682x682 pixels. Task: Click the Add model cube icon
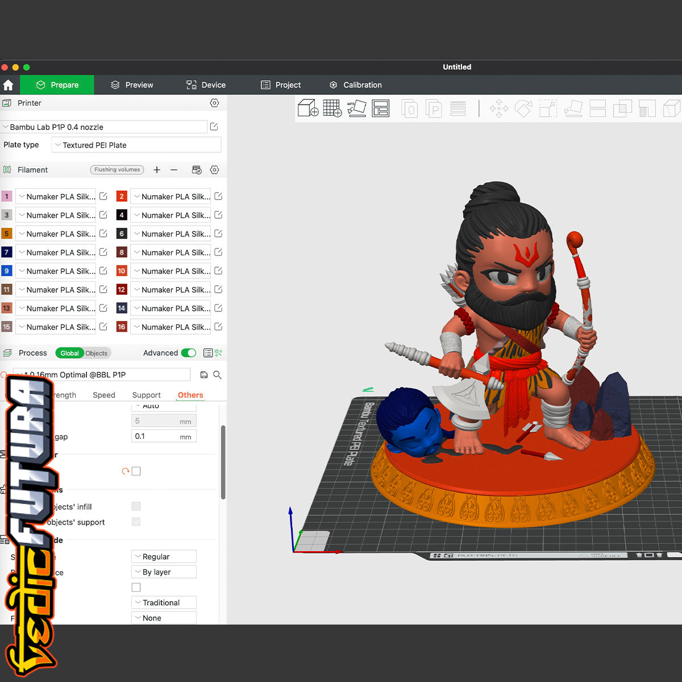308,108
